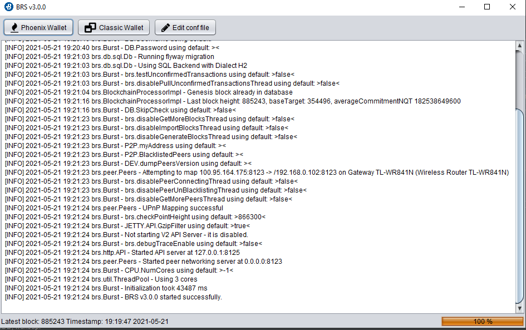Select the 'DB.SkipCheck using default' log line

click(120, 110)
